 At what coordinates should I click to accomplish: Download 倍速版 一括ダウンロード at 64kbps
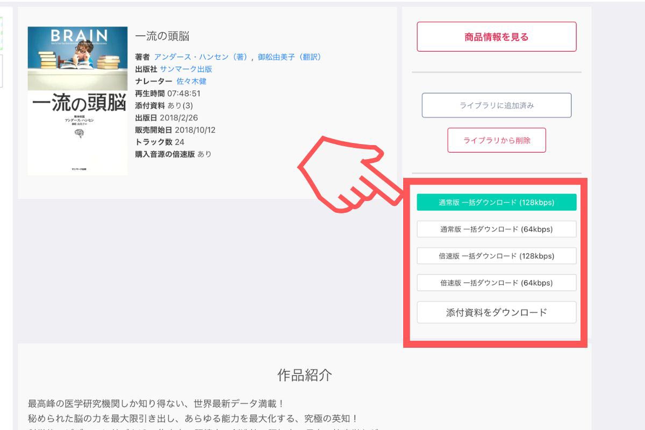pyautogui.click(x=497, y=283)
